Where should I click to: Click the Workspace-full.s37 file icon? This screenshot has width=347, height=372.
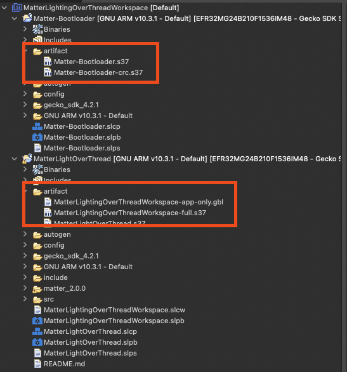point(48,213)
